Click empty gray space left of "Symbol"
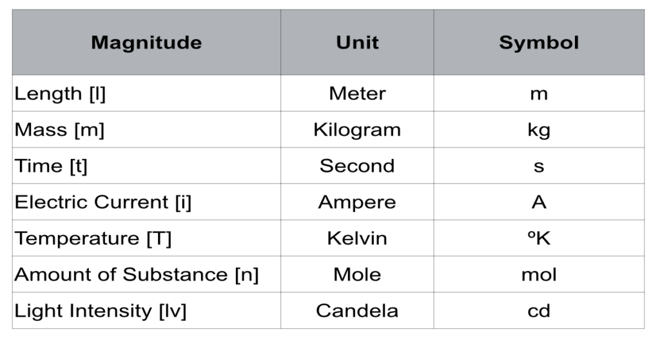660x340 pixels. click(464, 42)
